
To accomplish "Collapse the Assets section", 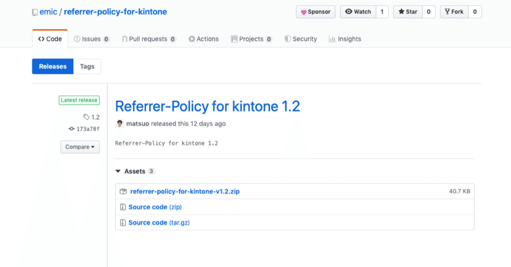I will pyautogui.click(x=135, y=171).
